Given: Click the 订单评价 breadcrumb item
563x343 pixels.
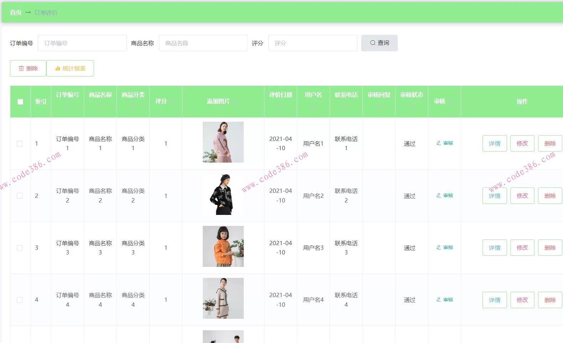Looking at the screenshot, I should (x=46, y=12).
